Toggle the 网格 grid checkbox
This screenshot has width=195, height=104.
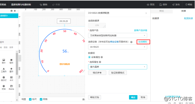coord(41,99)
